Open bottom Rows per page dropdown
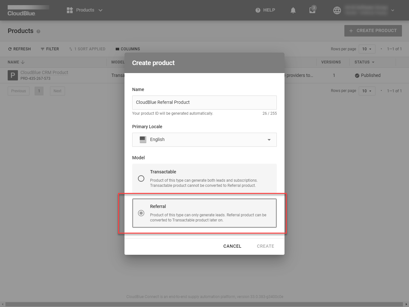Screen dimensions: 409x307 [x=367, y=91]
